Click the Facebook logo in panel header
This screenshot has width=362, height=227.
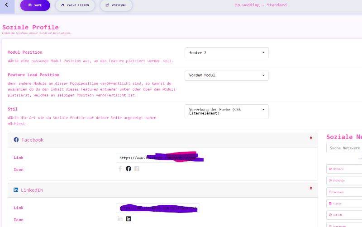[16, 140]
